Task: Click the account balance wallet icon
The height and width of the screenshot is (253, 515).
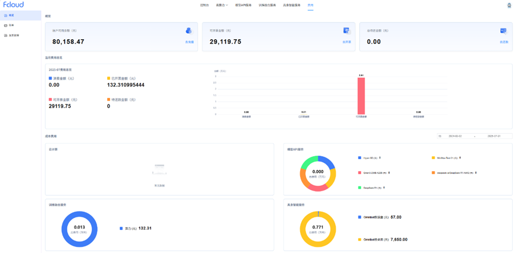Action: (x=189, y=31)
